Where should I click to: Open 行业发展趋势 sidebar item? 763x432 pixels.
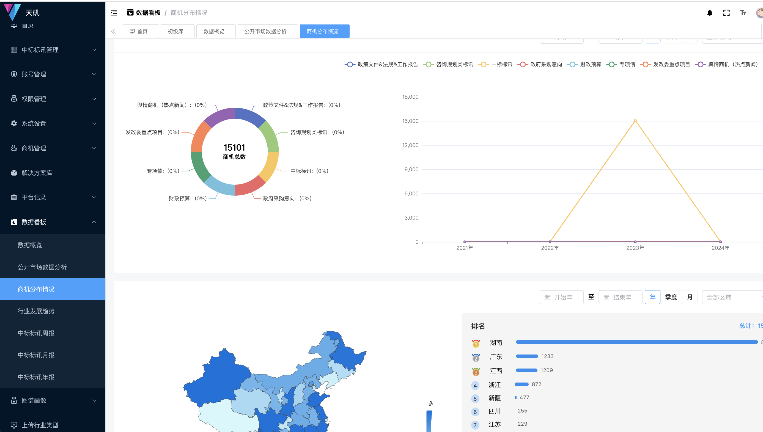53,311
